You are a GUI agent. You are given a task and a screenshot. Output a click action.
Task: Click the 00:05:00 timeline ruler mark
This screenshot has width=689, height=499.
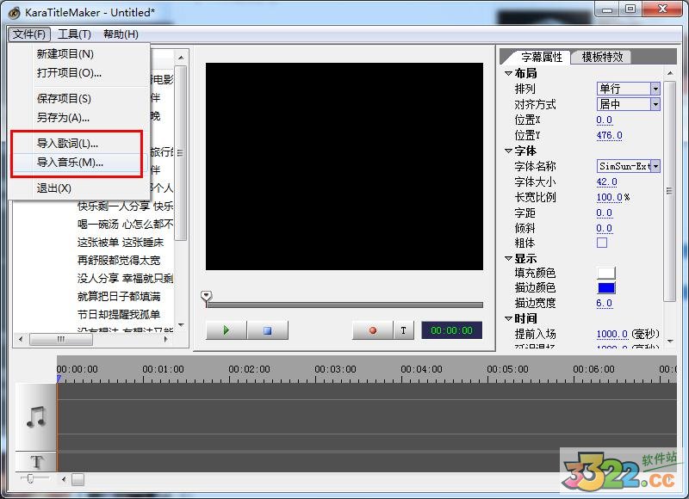point(507,370)
